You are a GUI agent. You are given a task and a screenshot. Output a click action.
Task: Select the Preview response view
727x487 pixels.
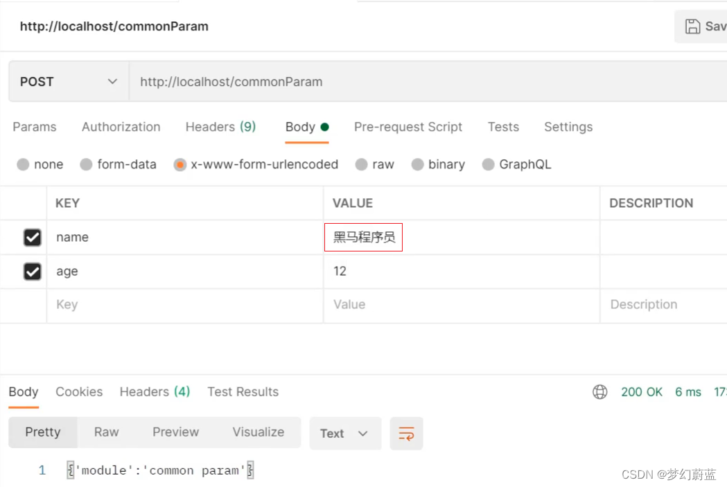(176, 432)
